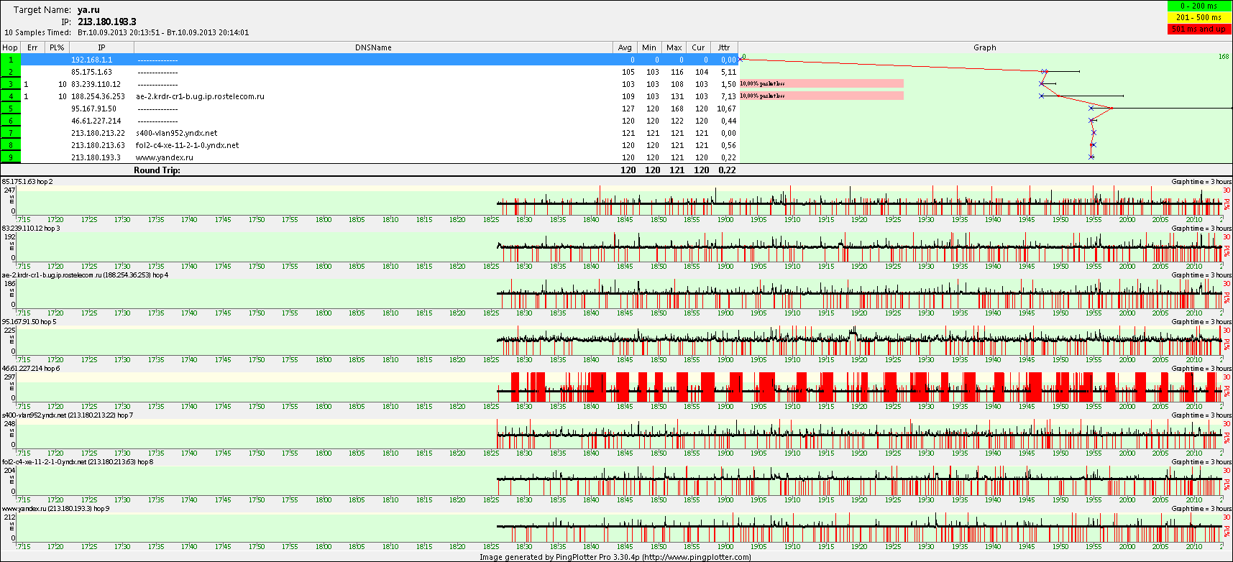Select the red 501 ms and up legend swatch

coord(1199,29)
